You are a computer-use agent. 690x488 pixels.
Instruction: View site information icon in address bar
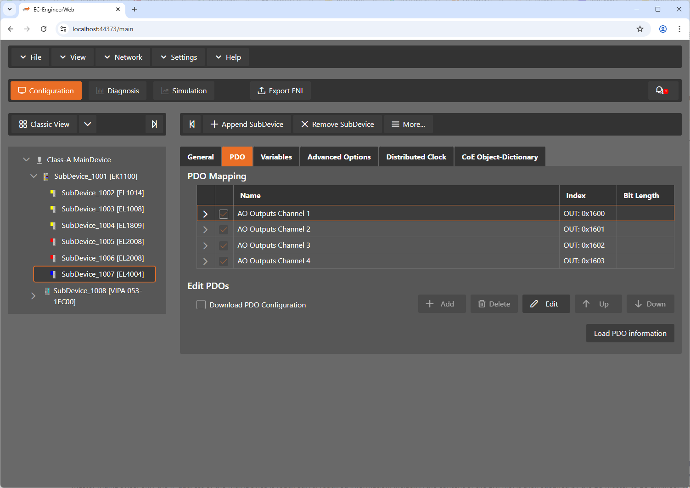(63, 29)
